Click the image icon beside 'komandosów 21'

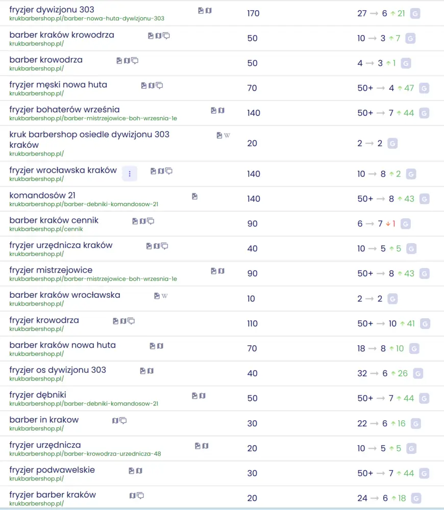(x=194, y=196)
